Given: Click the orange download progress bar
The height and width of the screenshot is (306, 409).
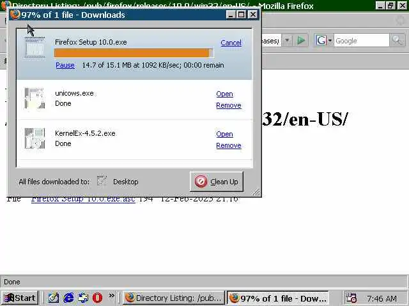Looking at the screenshot, I should click(134, 53).
